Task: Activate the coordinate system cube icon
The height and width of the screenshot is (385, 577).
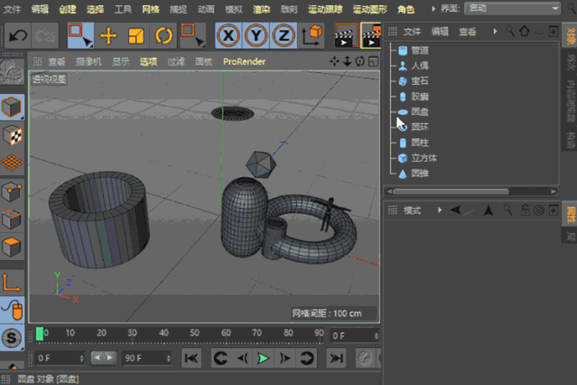Action: (312, 36)
